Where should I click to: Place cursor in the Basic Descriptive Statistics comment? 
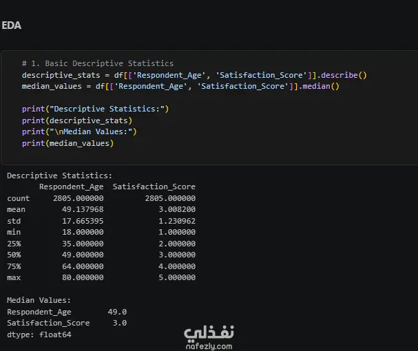(x=98, y=63)
